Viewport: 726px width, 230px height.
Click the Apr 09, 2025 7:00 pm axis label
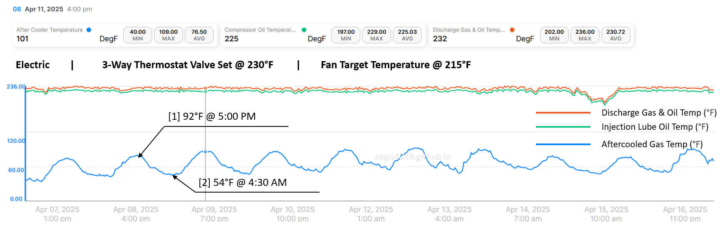[x=214, y=214]
